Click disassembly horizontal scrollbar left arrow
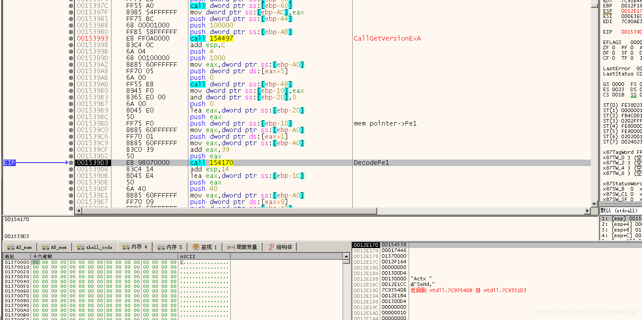The image size is (642, 320). pyautogui.click(x=78, y=211)
